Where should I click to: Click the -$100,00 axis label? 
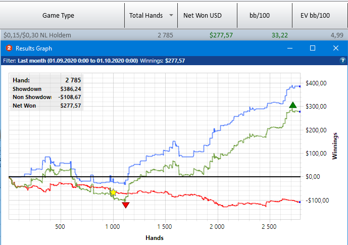(x=317, y=201)
